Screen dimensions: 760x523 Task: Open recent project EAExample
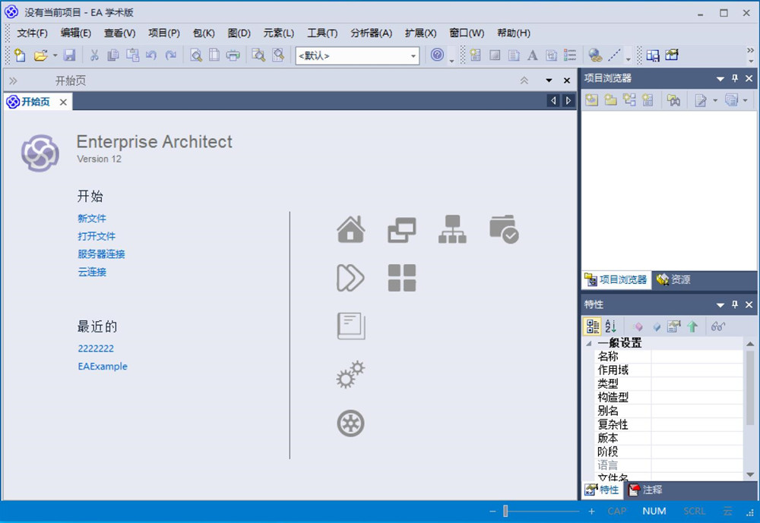coord(103,367)
